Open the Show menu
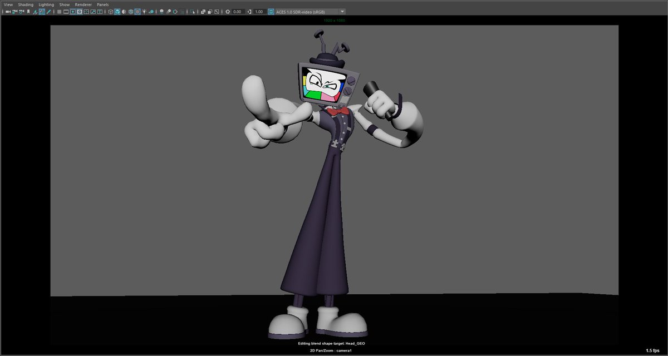The image size is (668, 356). point(65,4)
